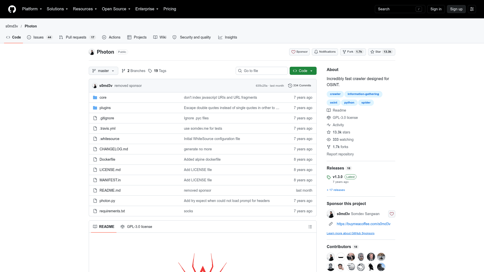This screenshot has width=484, height=272.
Task: Expand the master branch dropdown
Action: [x=103, y=71]
